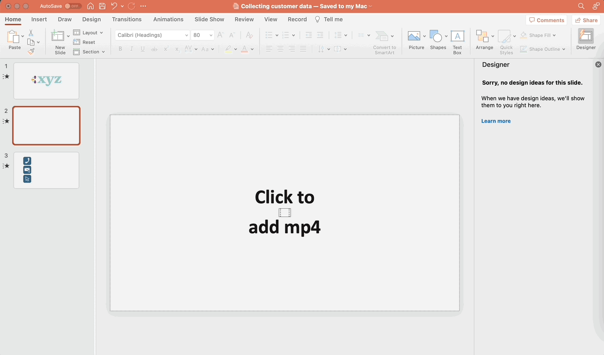The width and height of the screenshot is (604, 355).
Task: Apply strikethrough formatting
Action: click(154, 49)
